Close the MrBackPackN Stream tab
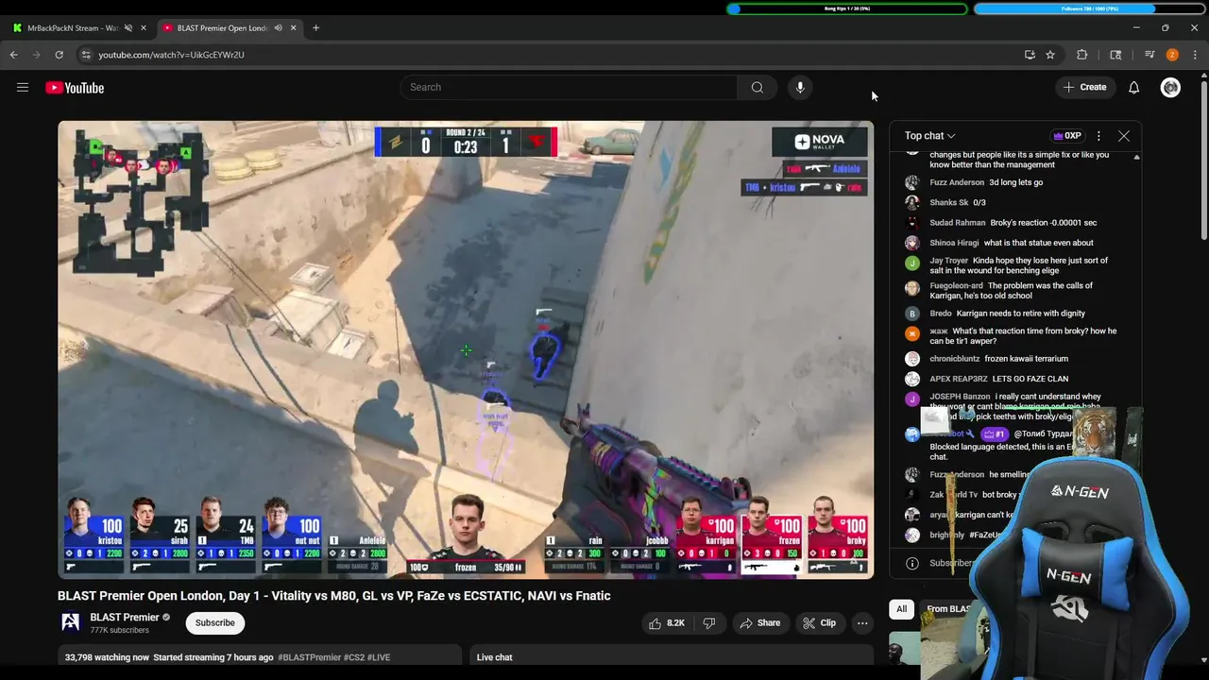This screenshot has height=680, width=1209. [144, 28]
